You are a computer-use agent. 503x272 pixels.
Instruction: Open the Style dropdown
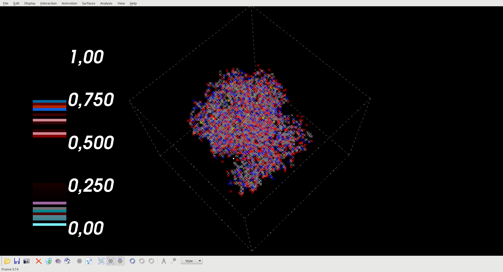[192, 261]
